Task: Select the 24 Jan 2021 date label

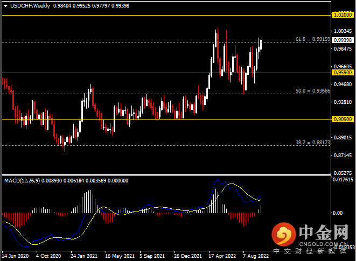Action: [84, 256]
